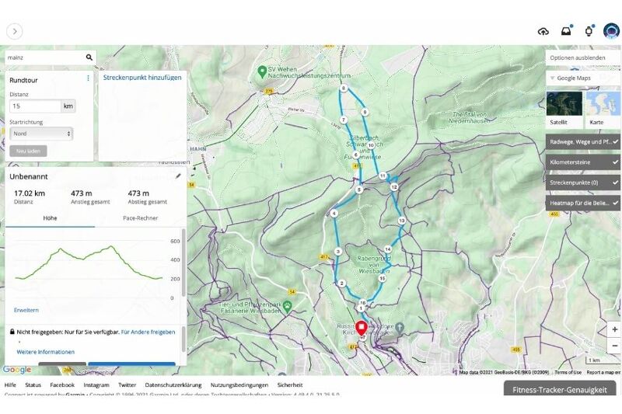Open the watch devices icon
Image resolution: width=622 pixels, height=414 pixels.
coord(589,31)
